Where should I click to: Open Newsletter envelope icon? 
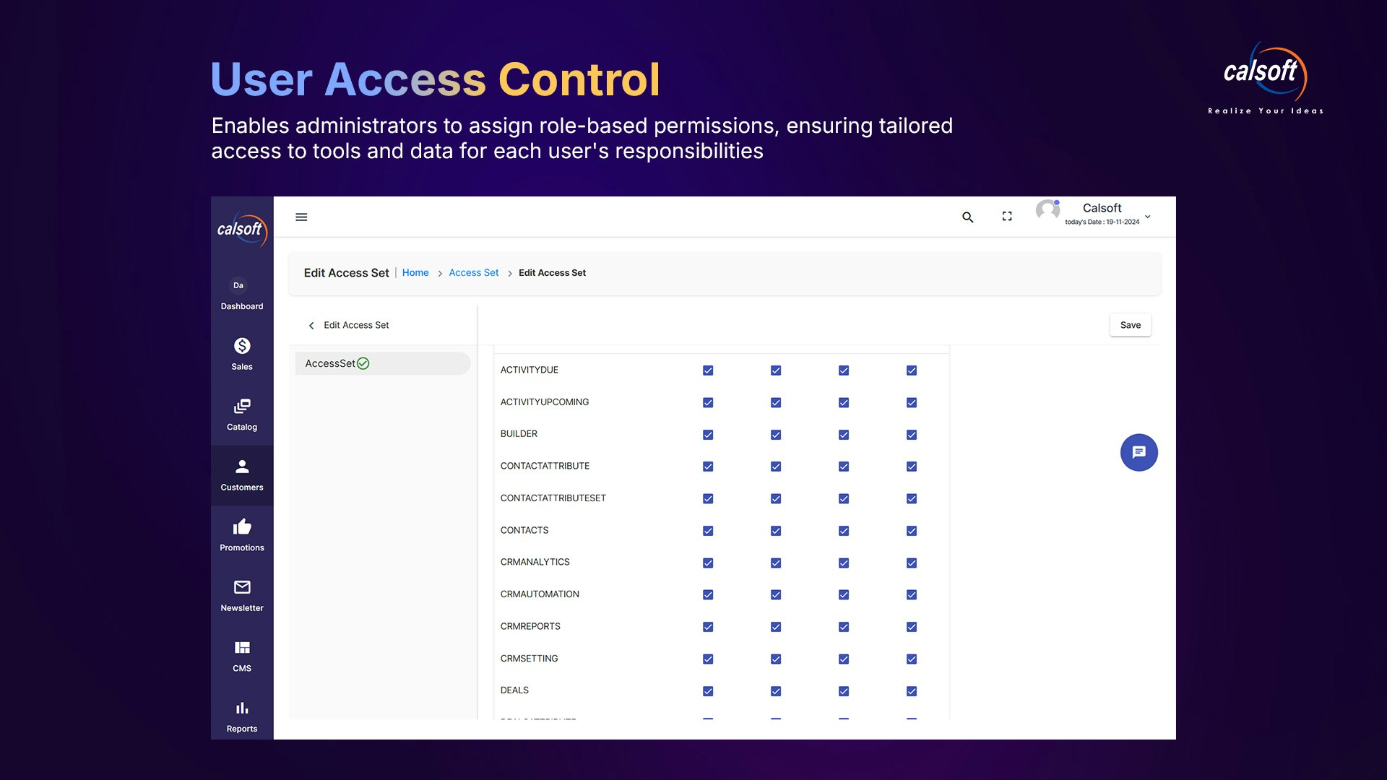(x=242, y=587)
